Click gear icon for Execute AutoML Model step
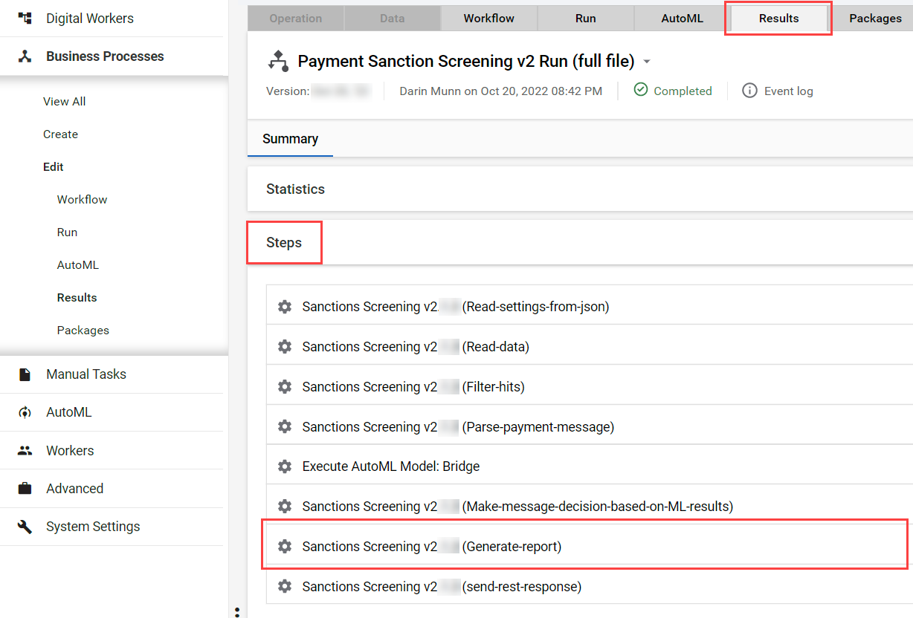This screenshot has height=618, width=913. coord(285,466)
